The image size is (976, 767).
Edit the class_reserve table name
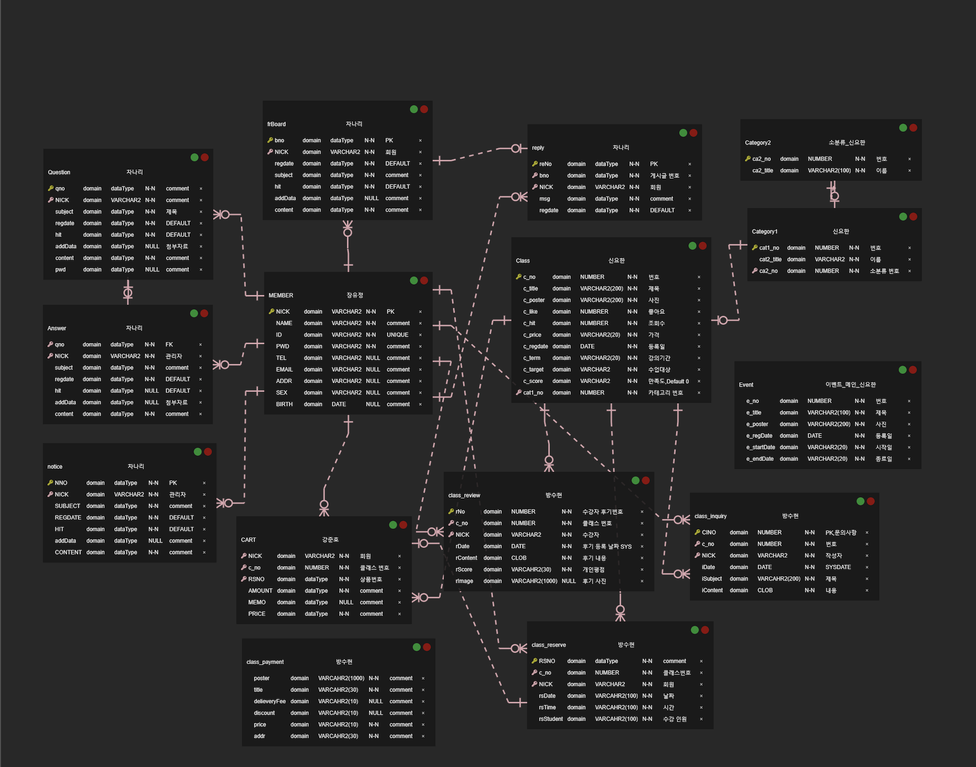coord(549,645)
